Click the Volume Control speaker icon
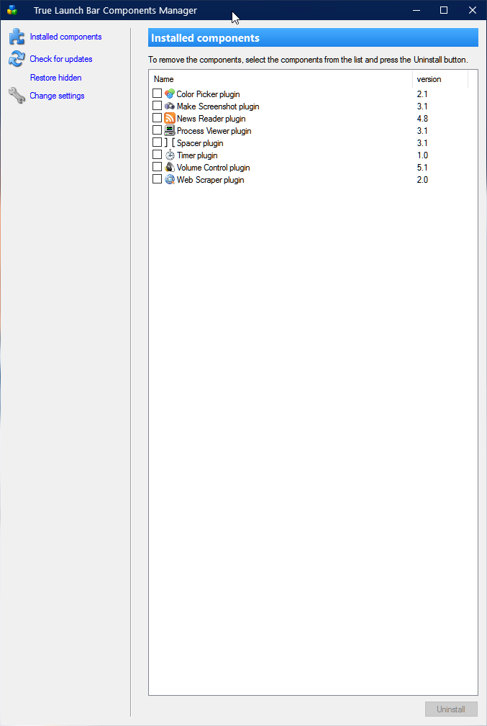Image resolution: width=487 pixels, height=726 pixels. pos(170,168)
